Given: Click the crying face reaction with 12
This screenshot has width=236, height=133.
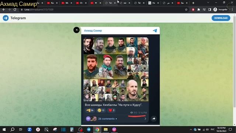Looking at the screenshot, I should (101, 110).
